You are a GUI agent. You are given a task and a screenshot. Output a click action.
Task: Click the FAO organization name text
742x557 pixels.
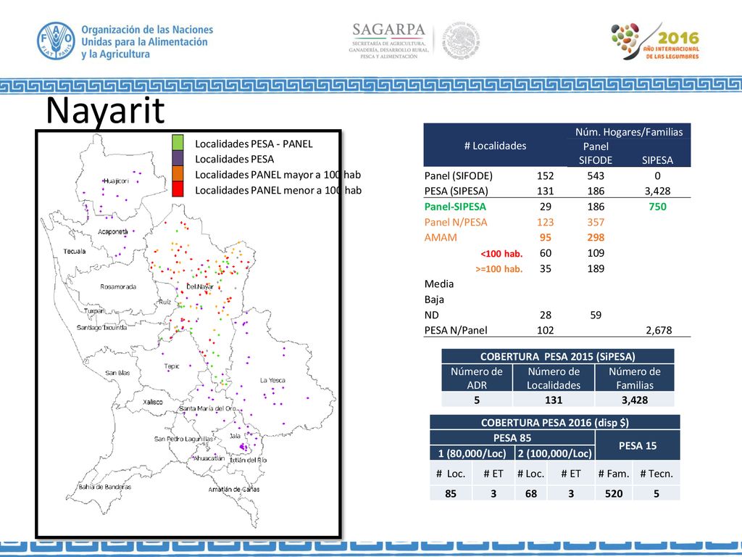pyautogui.click(x=147, y=41)
